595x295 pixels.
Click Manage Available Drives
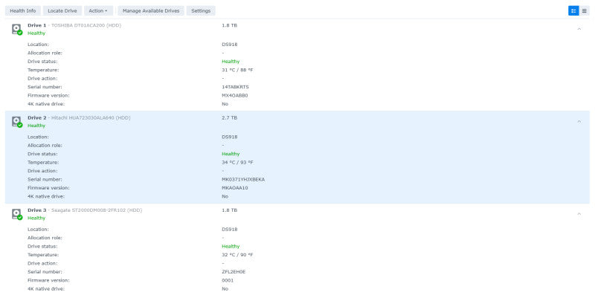point(151,10)
